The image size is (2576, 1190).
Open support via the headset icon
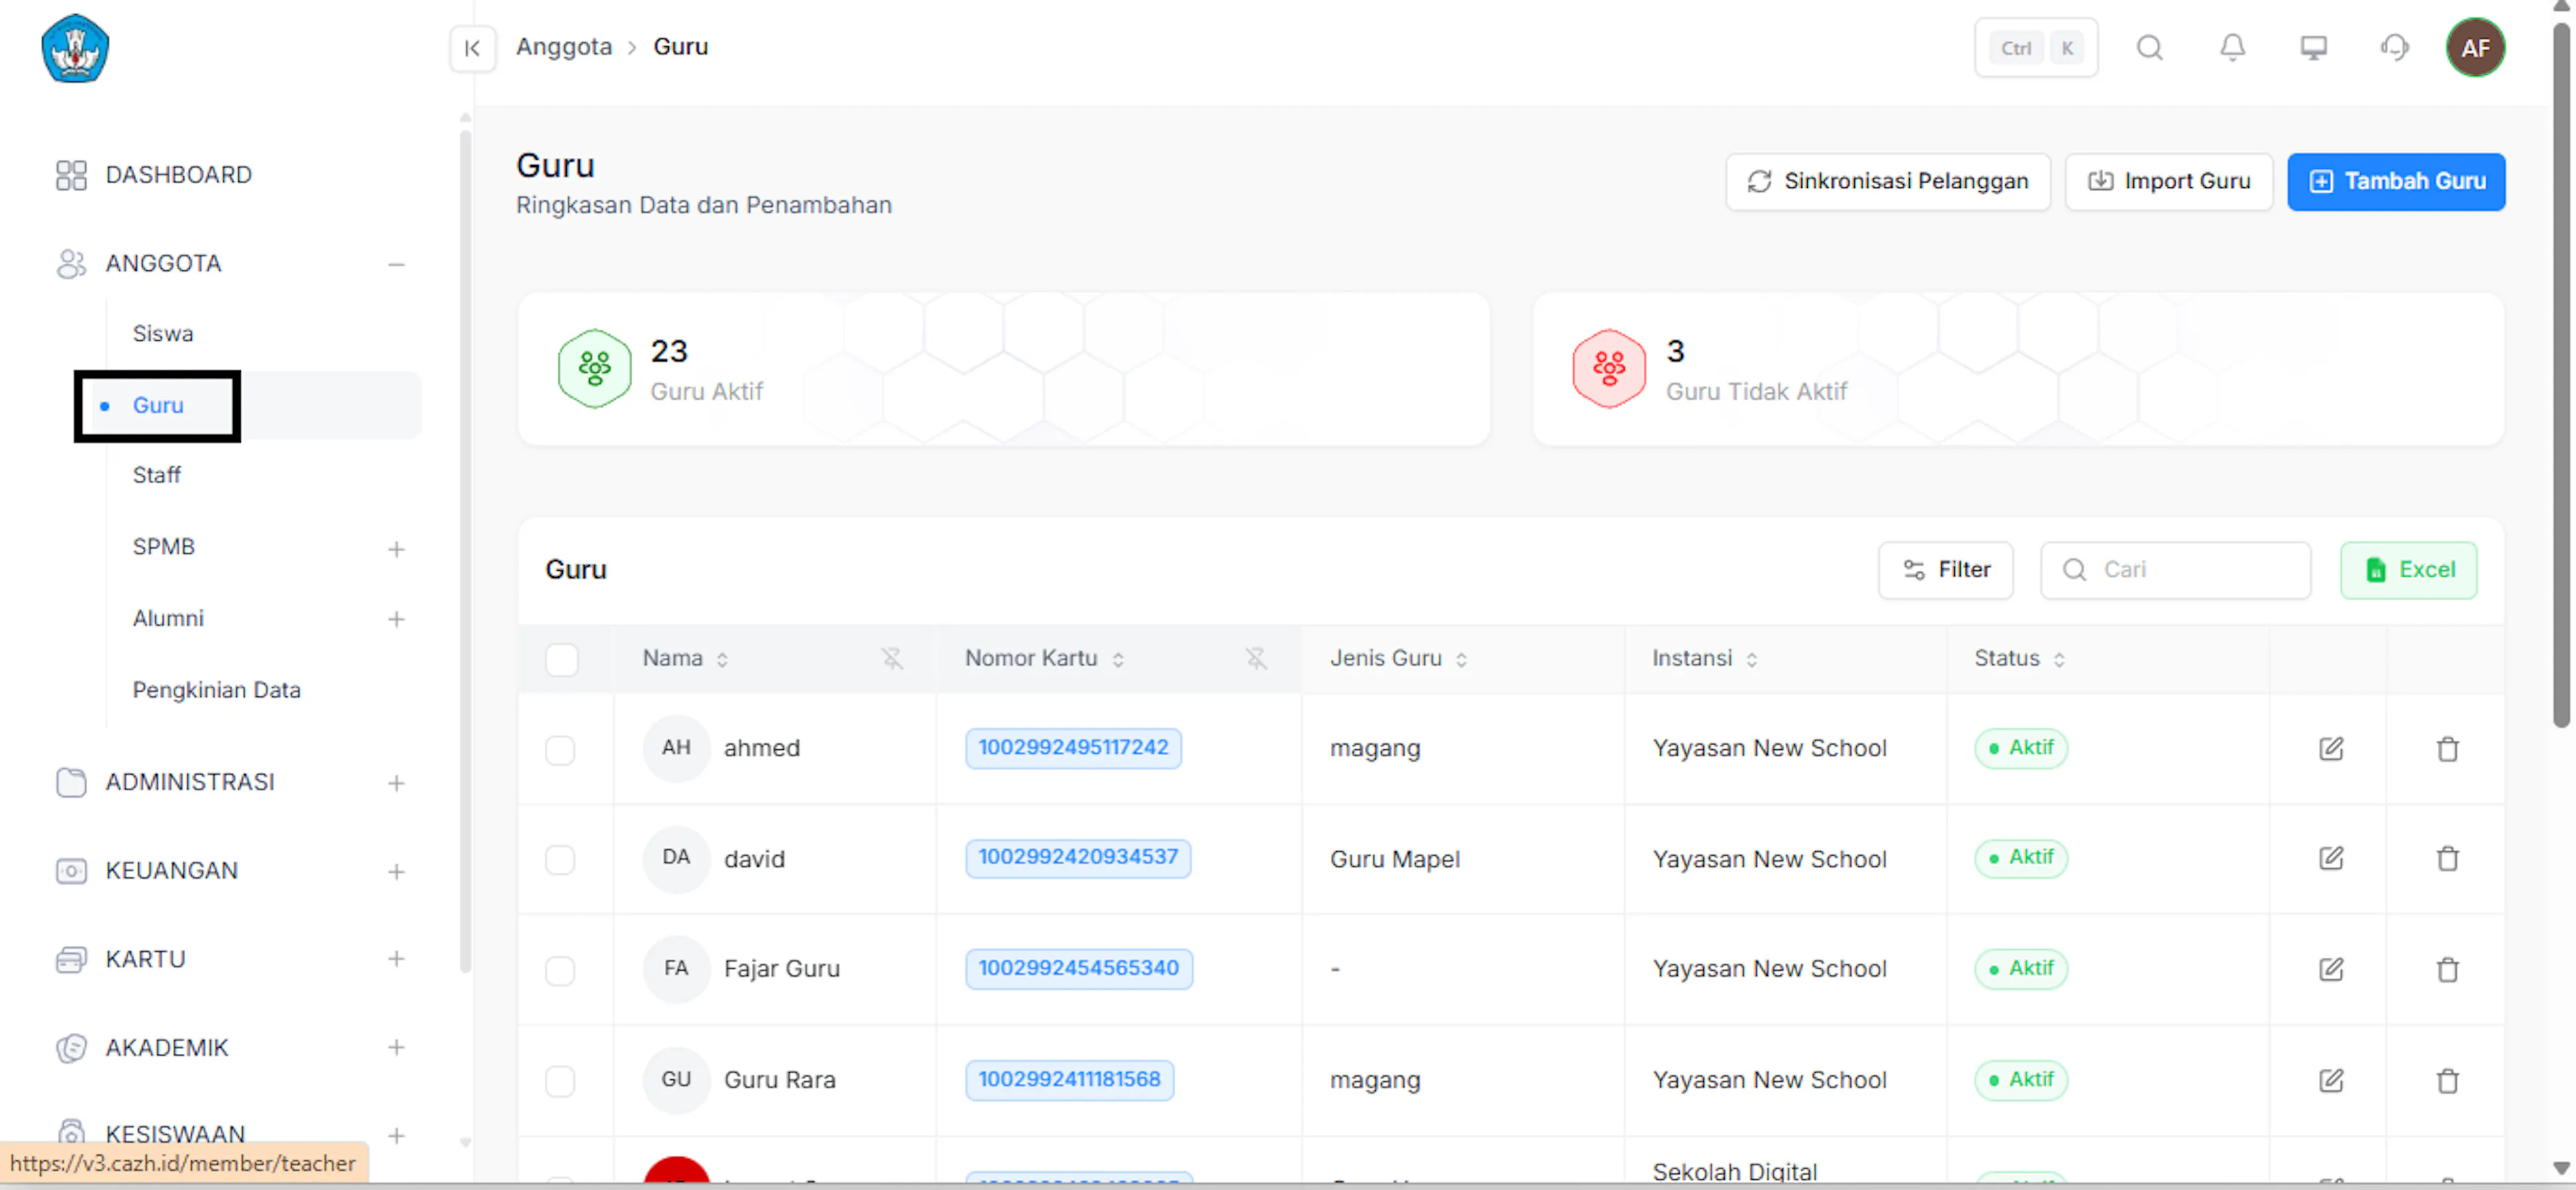pos(2394,48)
